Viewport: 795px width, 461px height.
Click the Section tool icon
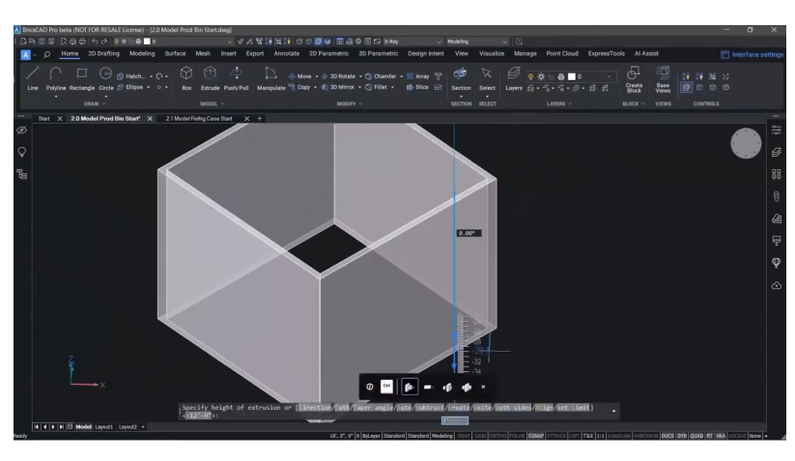click(461, 76)
